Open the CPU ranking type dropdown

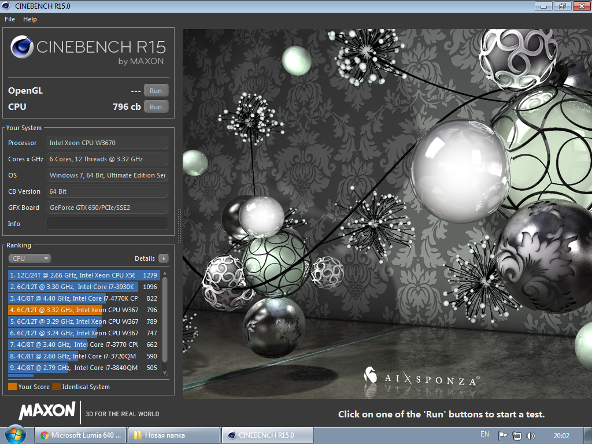(29, 258)
